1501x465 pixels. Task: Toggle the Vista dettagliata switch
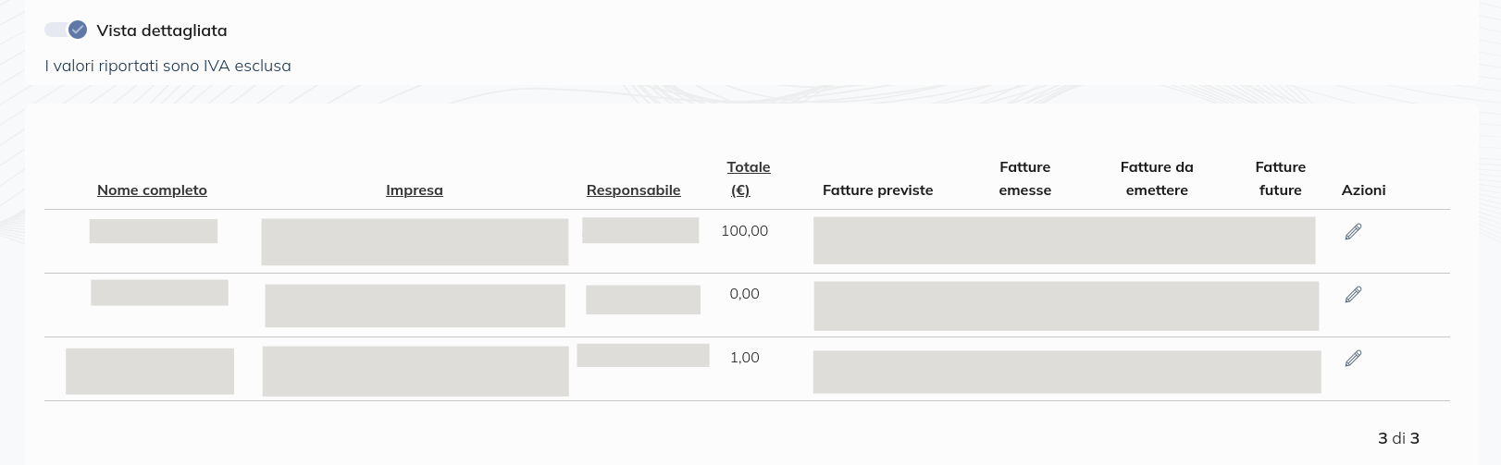point(66,30)
